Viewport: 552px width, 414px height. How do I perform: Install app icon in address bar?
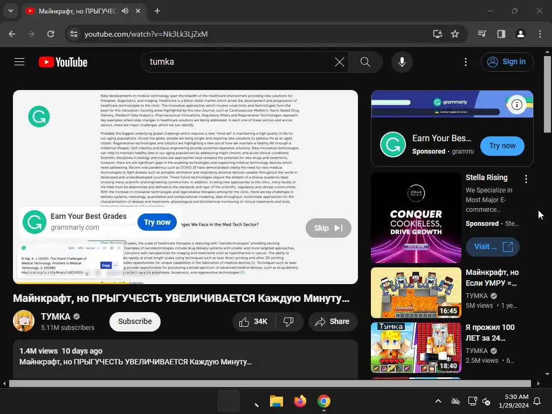438,34
